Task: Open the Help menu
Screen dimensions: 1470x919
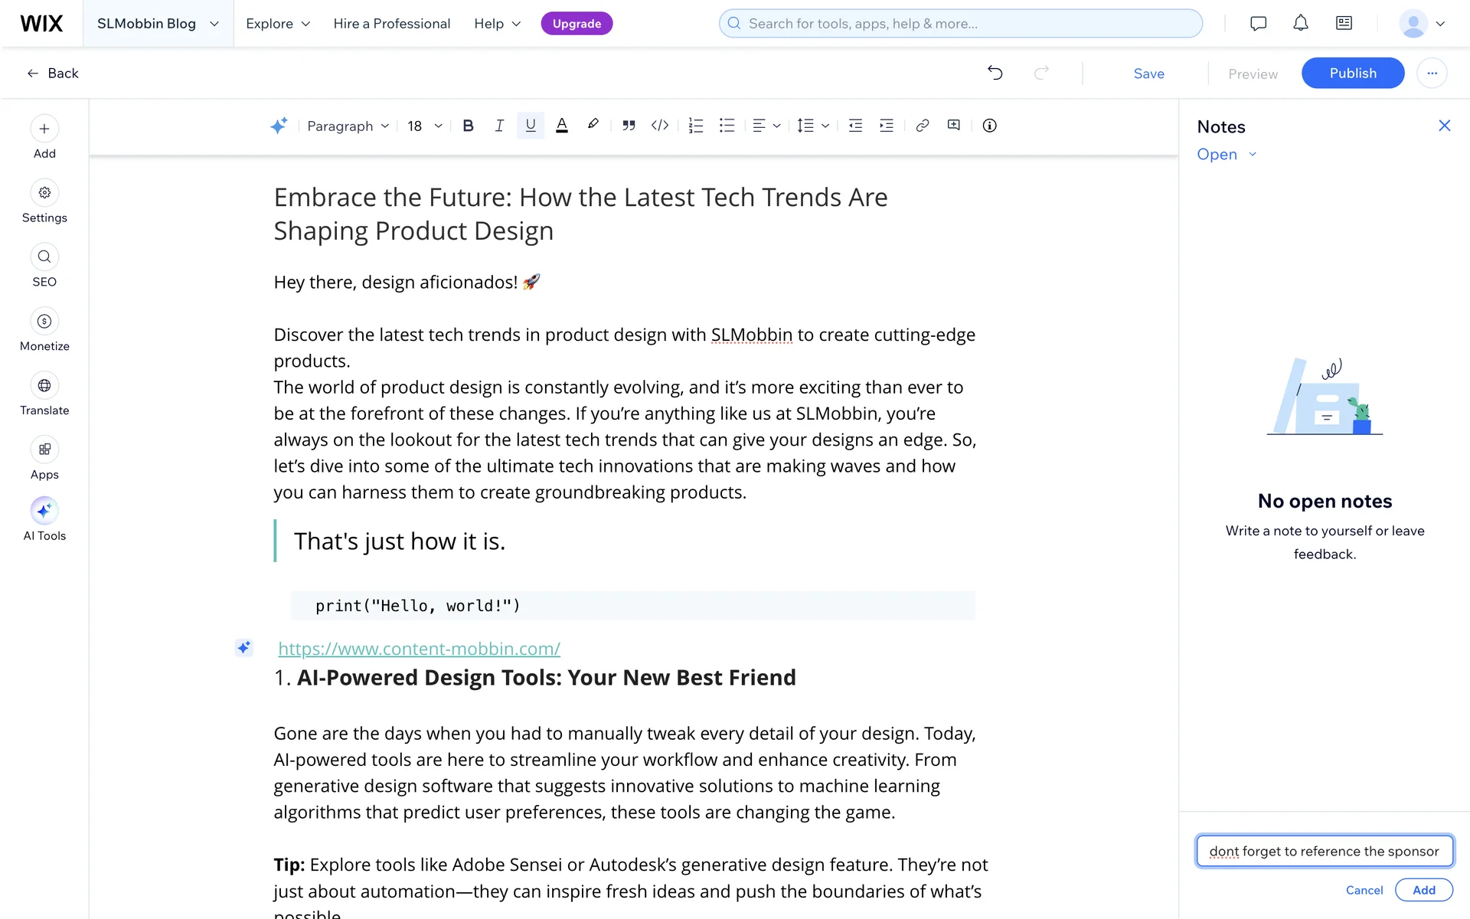Action: 497,24
